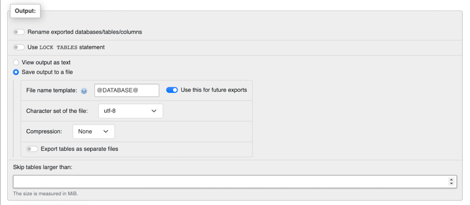Open the Character set utf-8 dropdown

pyautogui.click(x=131, y=111)
